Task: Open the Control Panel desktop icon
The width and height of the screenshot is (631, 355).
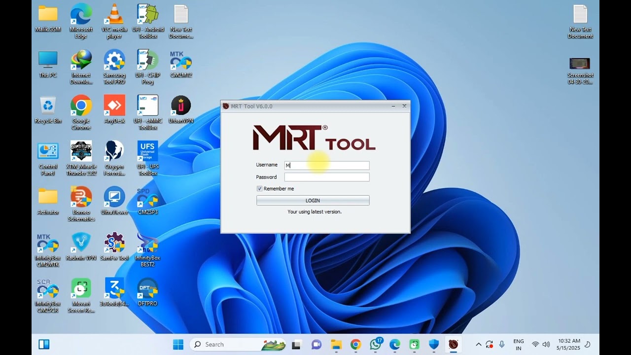Action: coord(48,159)
